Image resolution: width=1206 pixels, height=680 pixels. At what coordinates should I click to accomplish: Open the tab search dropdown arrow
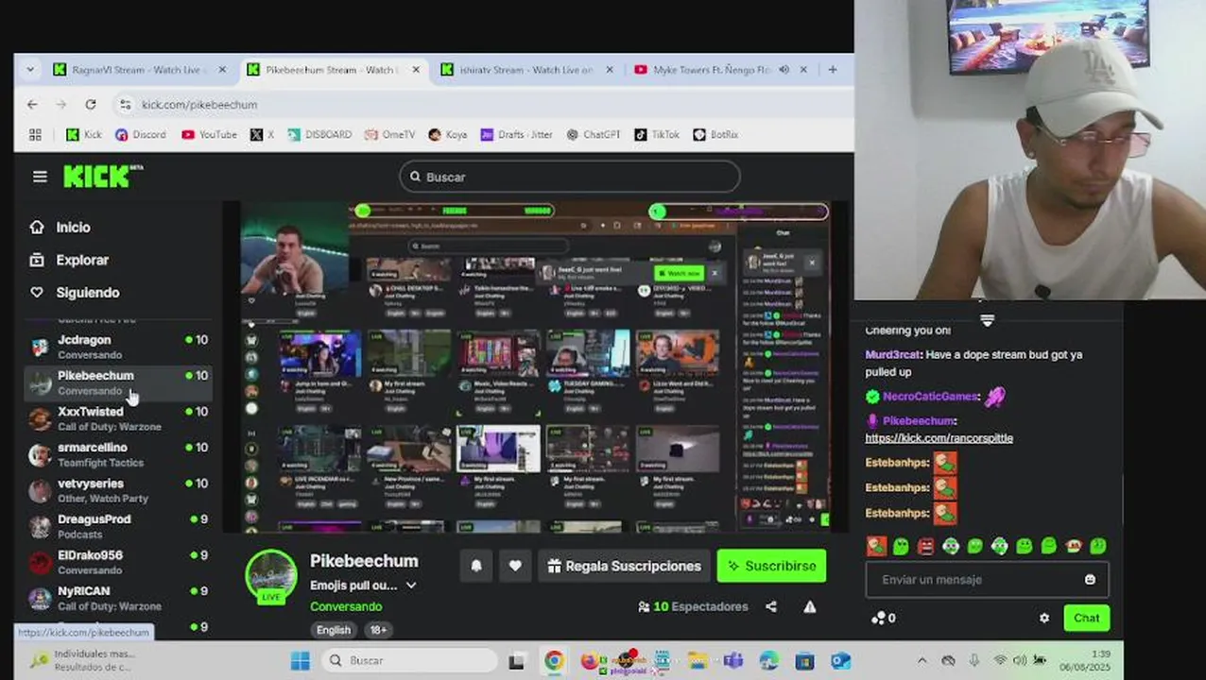coord(30,70)
